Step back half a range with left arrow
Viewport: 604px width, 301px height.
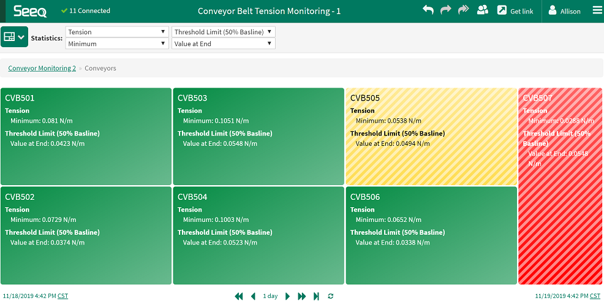tap(253, 296)
